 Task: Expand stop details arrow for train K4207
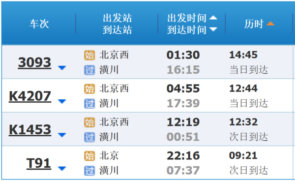(62, 101)
